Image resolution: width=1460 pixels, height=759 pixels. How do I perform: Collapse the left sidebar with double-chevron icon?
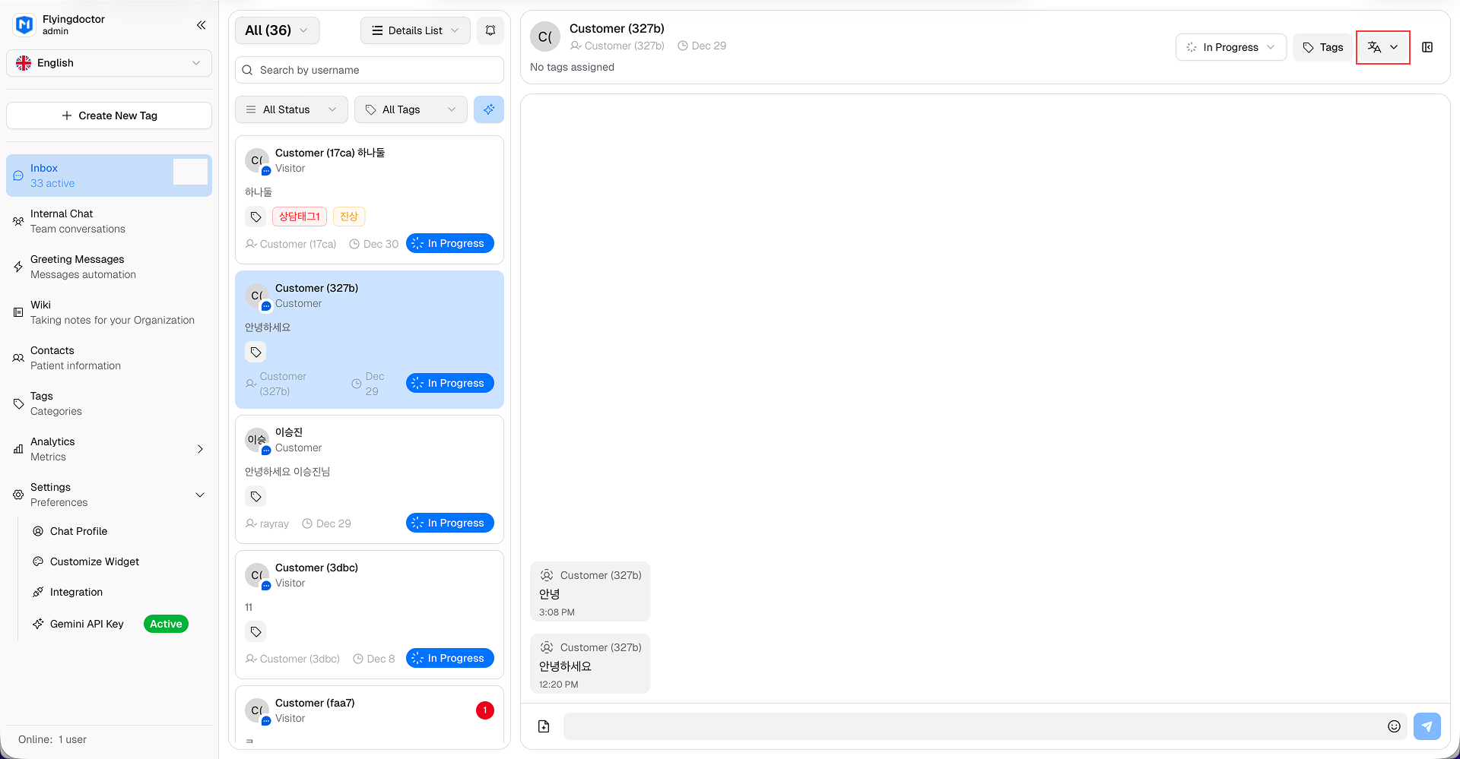(201, 25)
